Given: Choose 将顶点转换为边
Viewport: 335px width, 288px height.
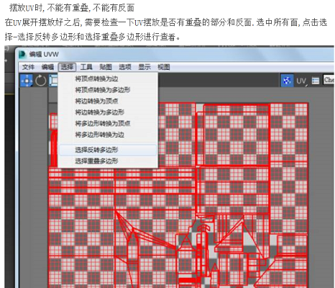Looking at the screenshot, I should pos(108,78).
